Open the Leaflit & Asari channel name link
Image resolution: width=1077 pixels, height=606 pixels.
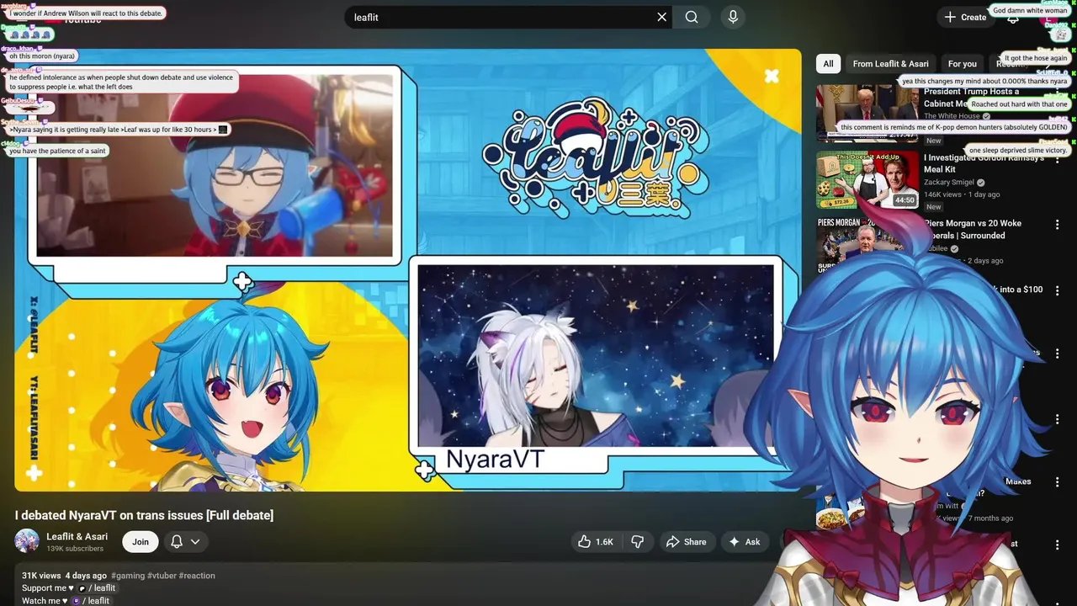pos(77,537)
